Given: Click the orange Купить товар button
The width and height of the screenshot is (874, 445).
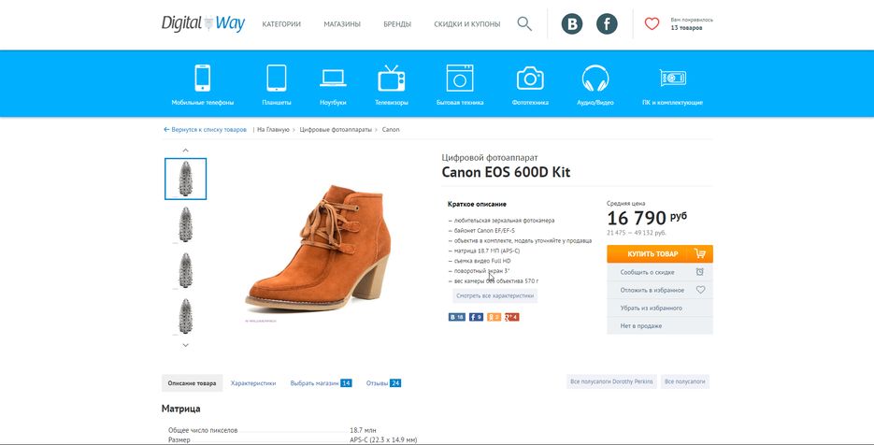Looking at the screenshot, I should [659, 253].
